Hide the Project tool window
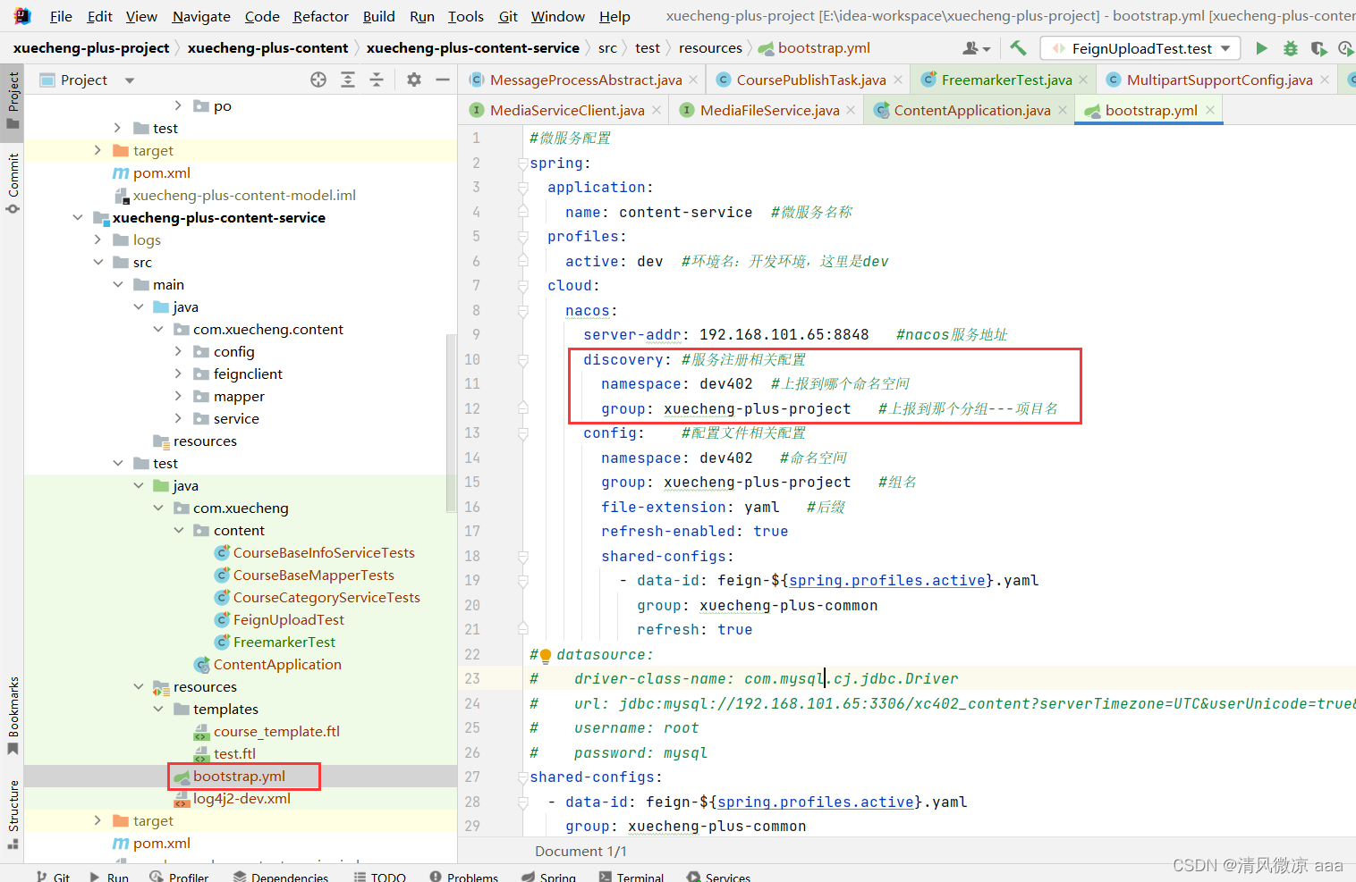 click(442, 80)
